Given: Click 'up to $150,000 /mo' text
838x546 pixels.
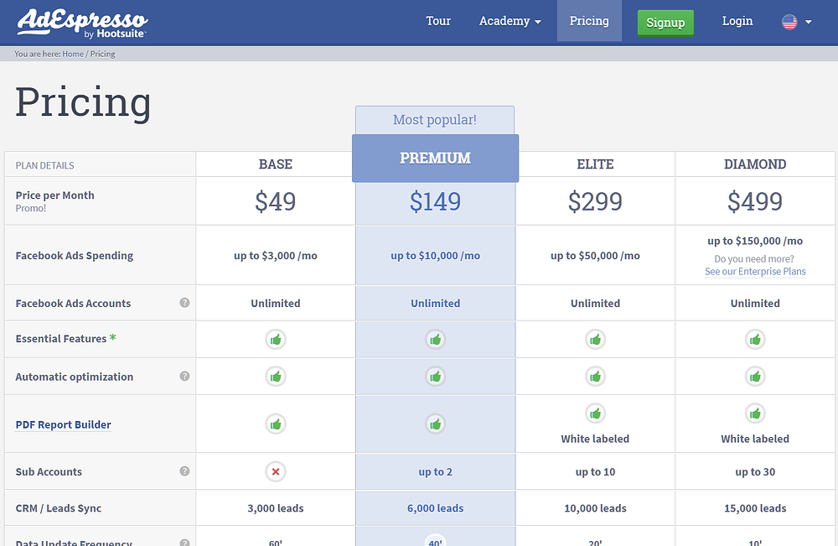Looking at the screenshot, I should point(755,242).
